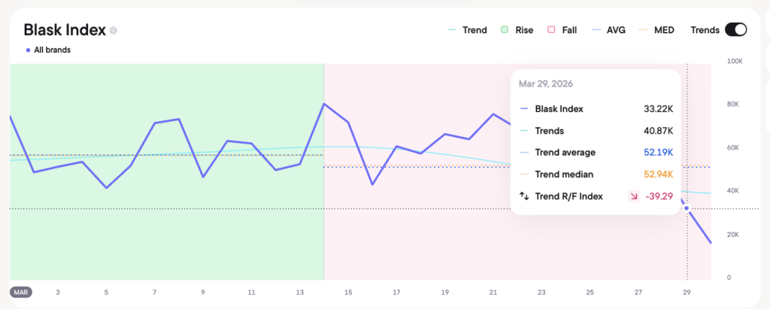This screenshot has height=309, width=770.
Task: Click the purple dot beside All brands
Action: (28, 50)
